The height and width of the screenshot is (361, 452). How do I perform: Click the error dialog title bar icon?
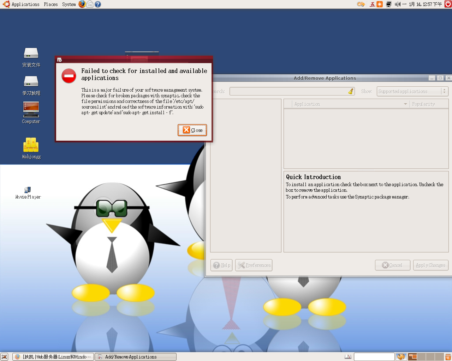pyautogui.click(x=59, y=60)
